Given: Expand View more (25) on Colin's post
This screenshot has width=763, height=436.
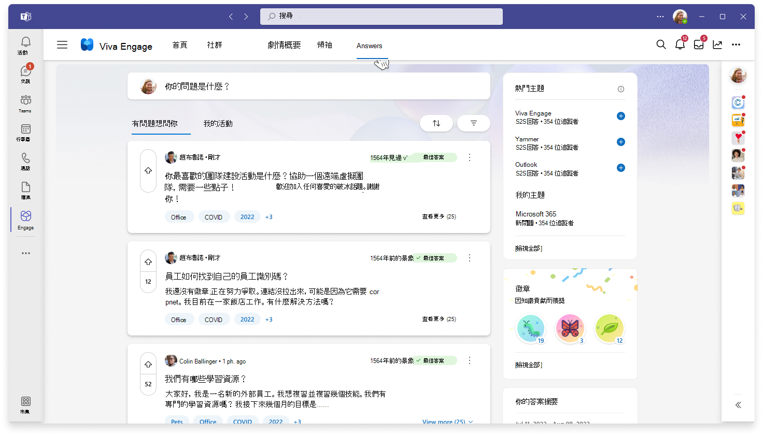Looking at the screenshot, I should tap(448, 421).
